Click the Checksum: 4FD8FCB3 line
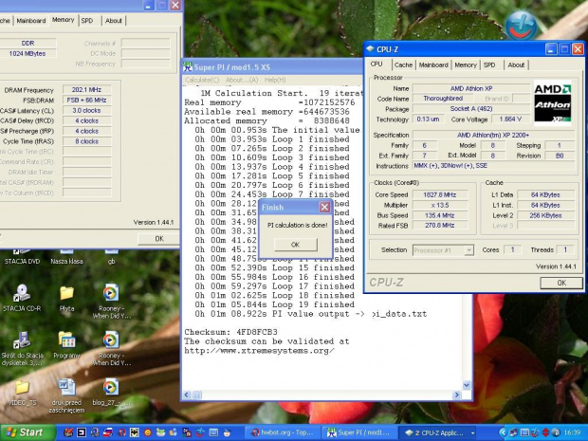The image size is (588, 441). click(230, 332)
